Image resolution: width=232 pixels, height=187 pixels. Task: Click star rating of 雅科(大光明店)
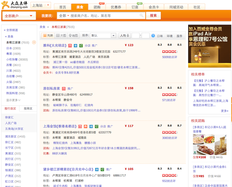coord(170,52)
